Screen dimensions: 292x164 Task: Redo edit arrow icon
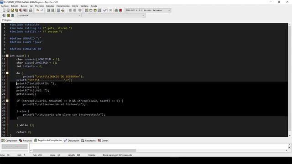(x=42, y=10)
